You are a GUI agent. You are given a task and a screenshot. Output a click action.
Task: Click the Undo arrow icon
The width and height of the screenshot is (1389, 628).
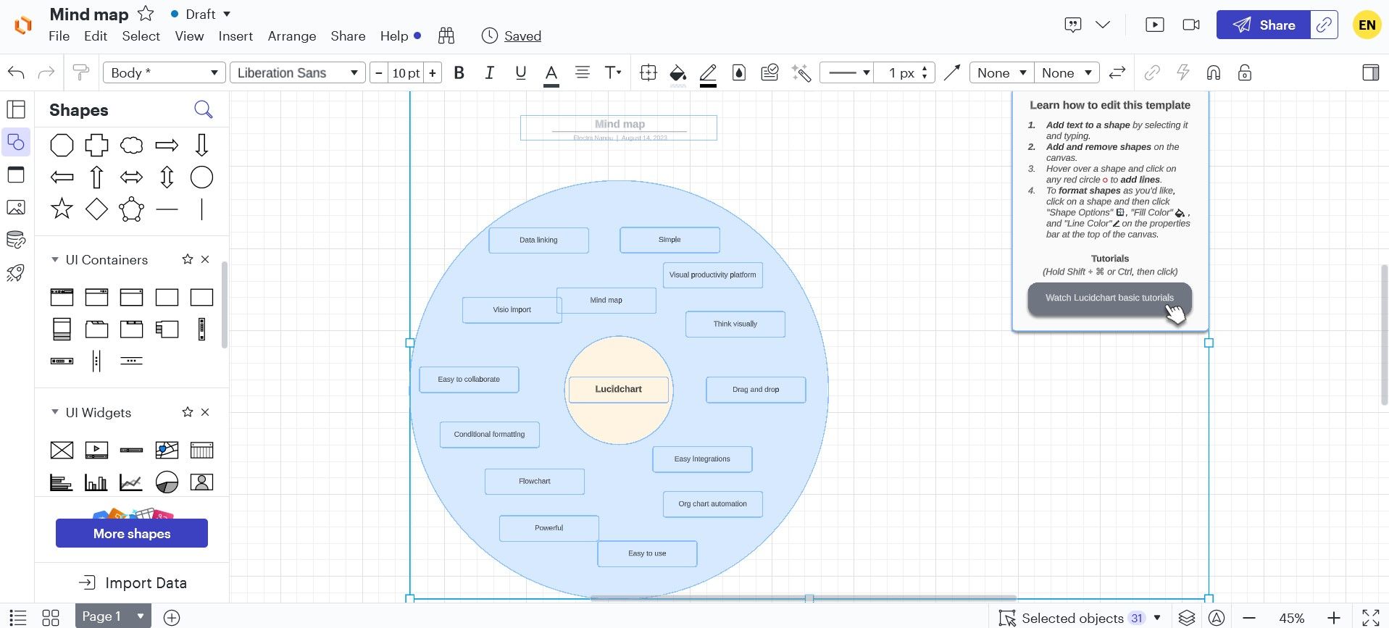coord(16,73)
